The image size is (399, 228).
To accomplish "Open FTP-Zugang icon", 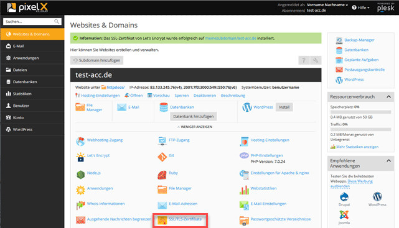I will click(x=162, y=141).
